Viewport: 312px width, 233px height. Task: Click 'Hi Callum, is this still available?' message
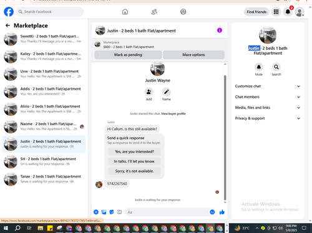click(132, 129)
